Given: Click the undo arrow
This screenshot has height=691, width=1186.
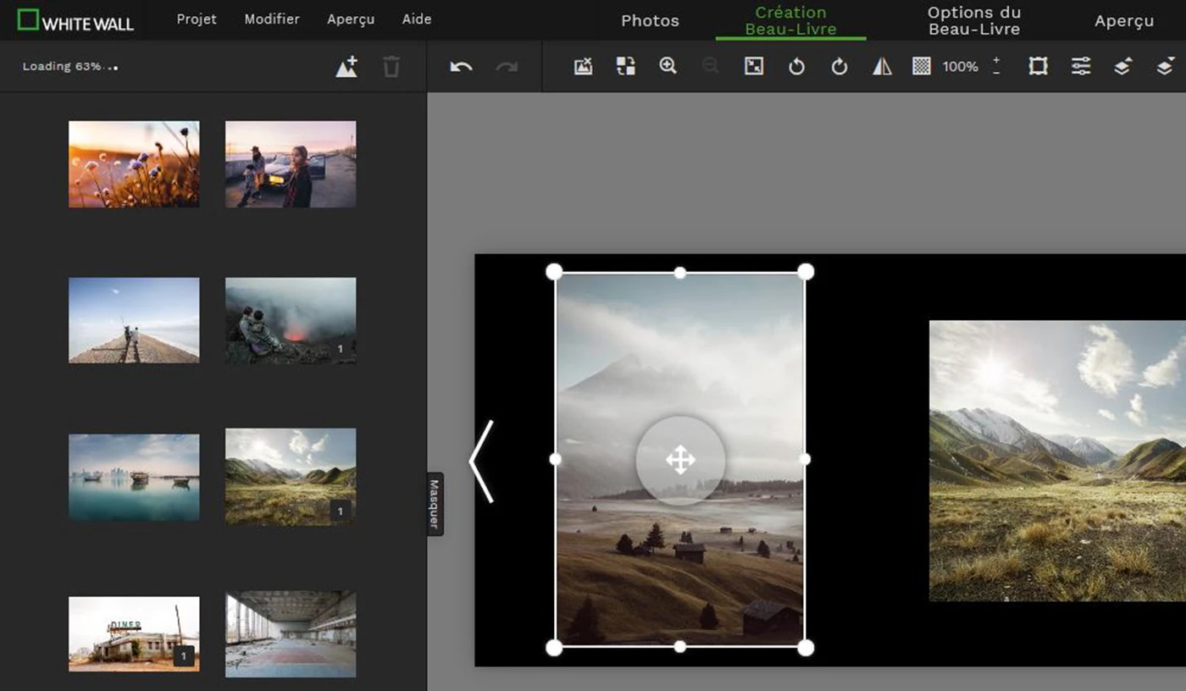Looking at the screenshot, I should pyautogui.click(x=461, y=67).
